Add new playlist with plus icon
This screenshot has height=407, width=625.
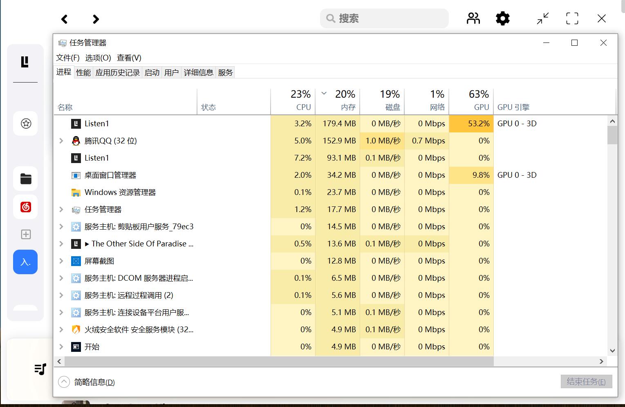coord(26,234)
